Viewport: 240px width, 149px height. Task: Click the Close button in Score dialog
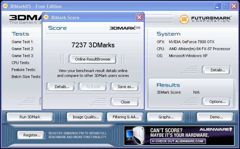125,102
